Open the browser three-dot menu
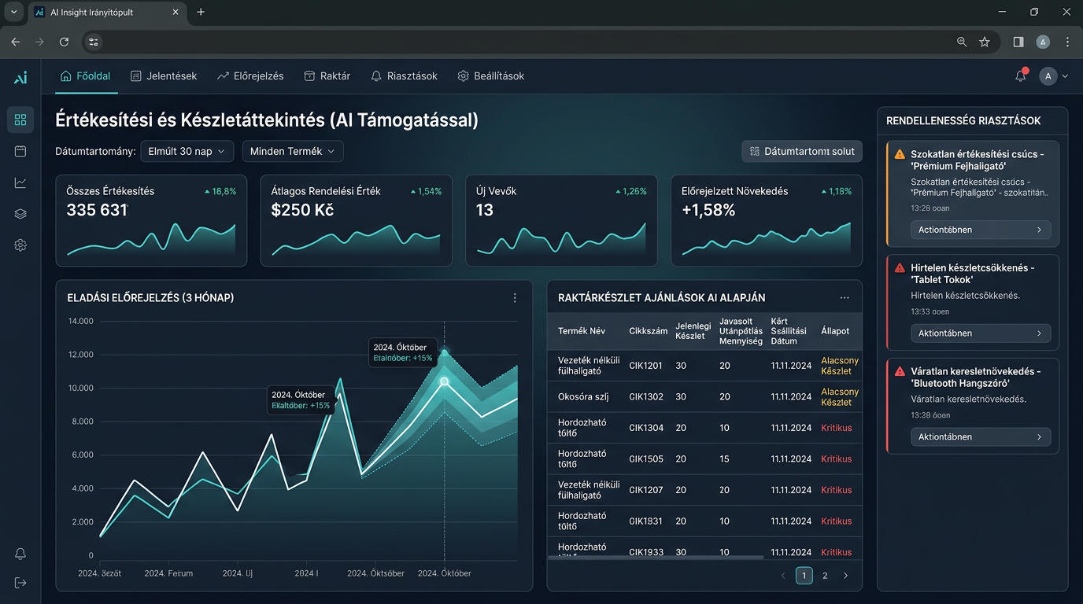Image resolution: width=1083 pixels, height=604 pixels. 1068,42
